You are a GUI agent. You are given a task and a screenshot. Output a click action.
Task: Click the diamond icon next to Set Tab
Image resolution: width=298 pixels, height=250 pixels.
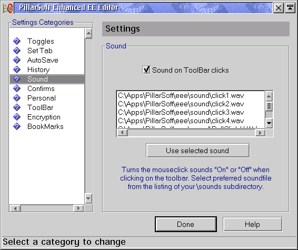[x=17, y=51]
